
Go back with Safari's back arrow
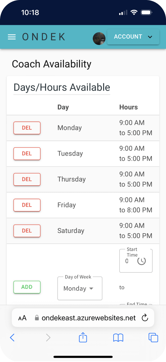click(x=12, y=337)
